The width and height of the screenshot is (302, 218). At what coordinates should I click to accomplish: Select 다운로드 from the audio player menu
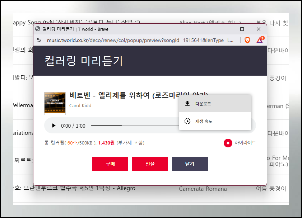point(215,104)
